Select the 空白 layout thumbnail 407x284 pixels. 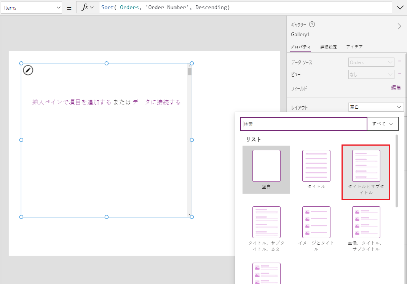click(x=266, y=166)
